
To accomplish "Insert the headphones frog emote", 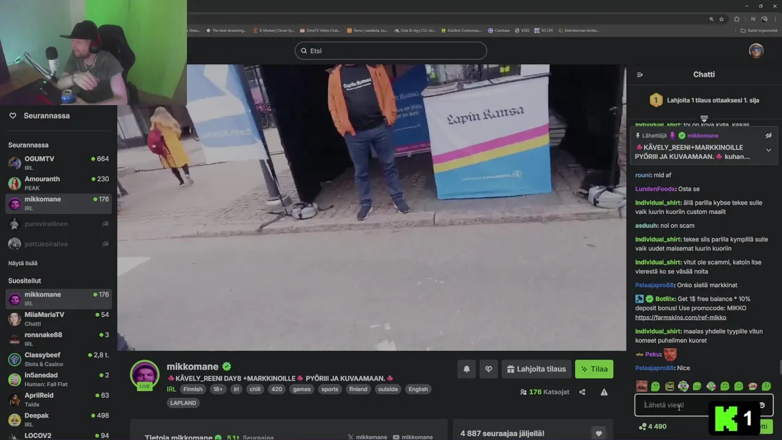I will [x=684, y=386].
